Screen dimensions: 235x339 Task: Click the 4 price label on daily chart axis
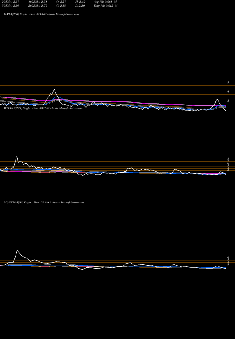pos(228,92)
